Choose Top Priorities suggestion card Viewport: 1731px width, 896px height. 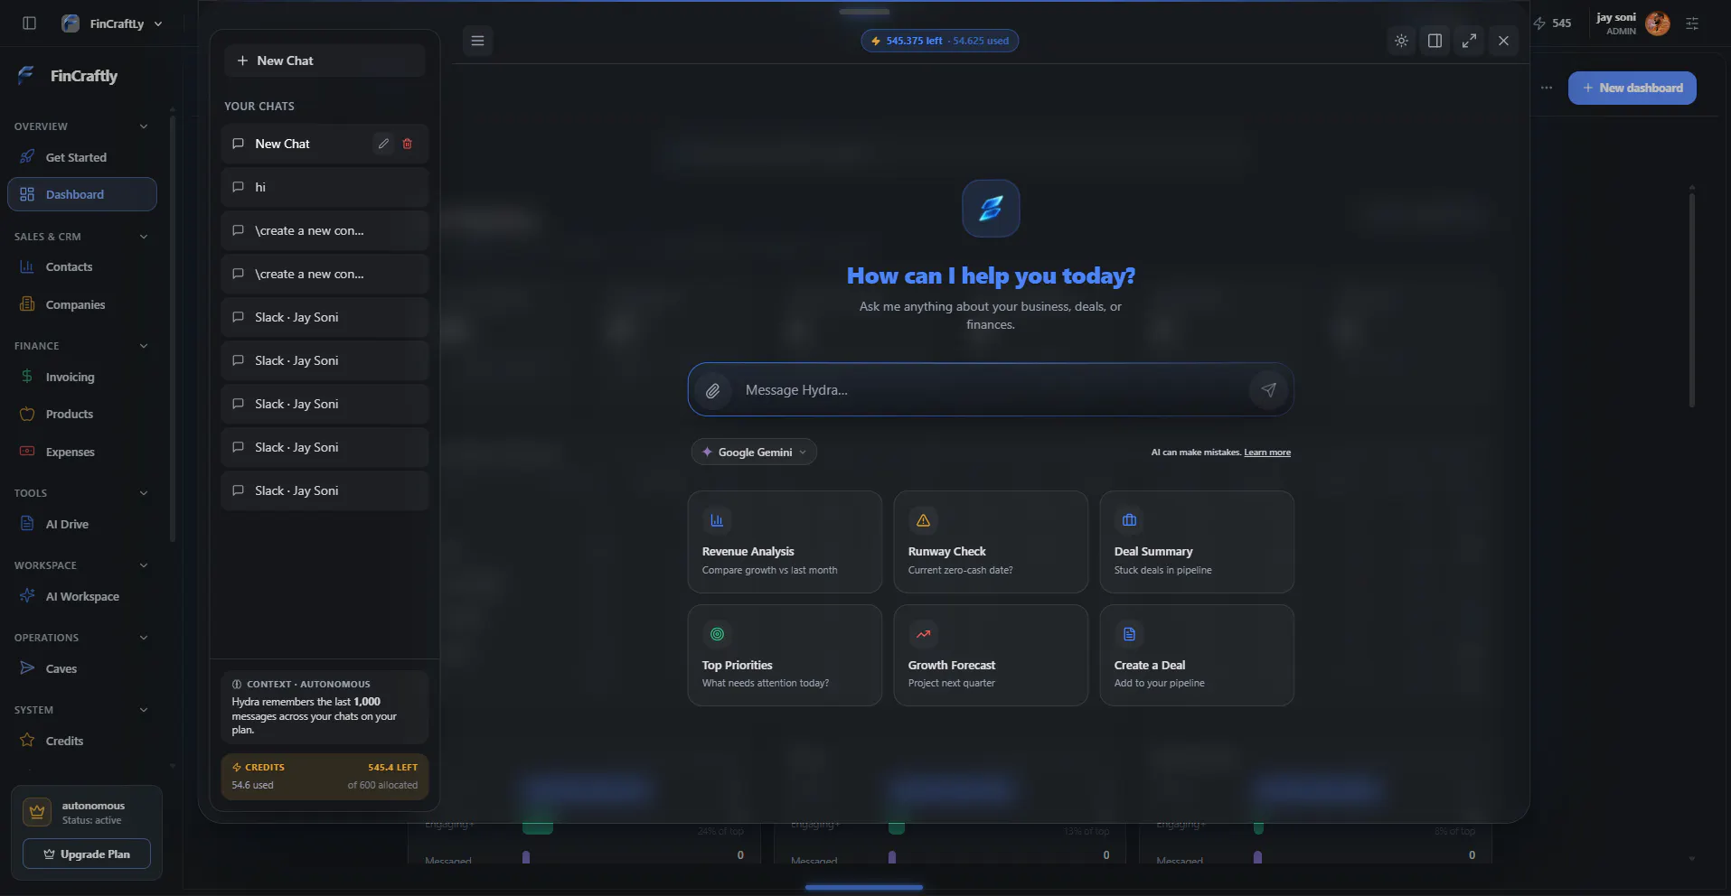pyautogui.click(x=785, y=655)
